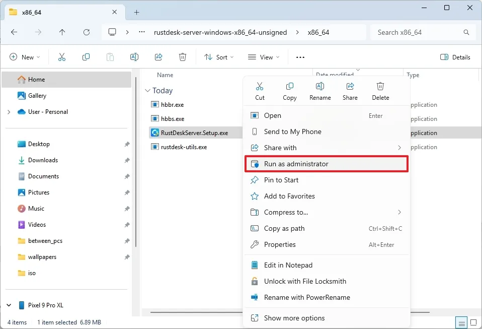Collapse the Today group
This screenshot has width=482, height=329.
(148, 90)
